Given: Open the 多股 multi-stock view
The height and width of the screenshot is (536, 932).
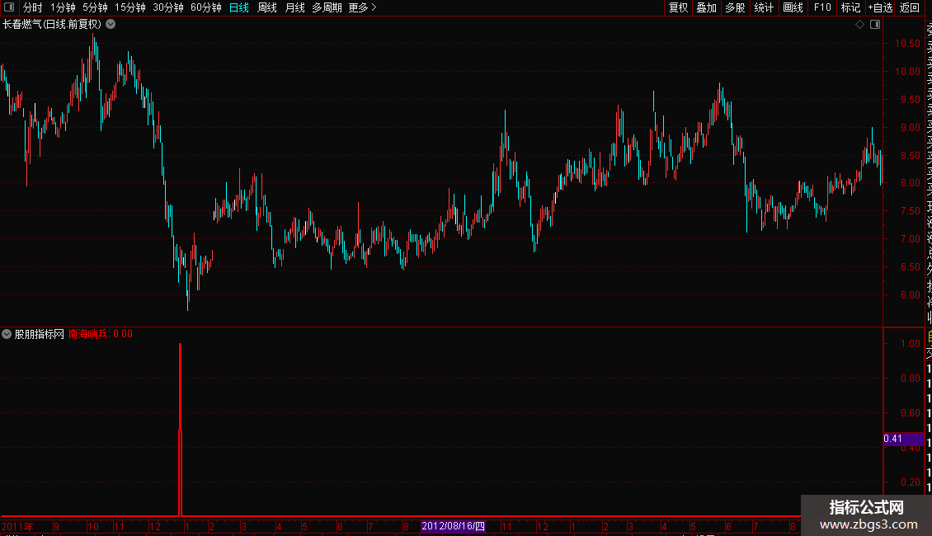Looking at the screenshot, I should [x=735, y=7].
